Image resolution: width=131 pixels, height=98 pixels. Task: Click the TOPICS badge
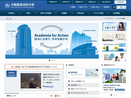12,74
